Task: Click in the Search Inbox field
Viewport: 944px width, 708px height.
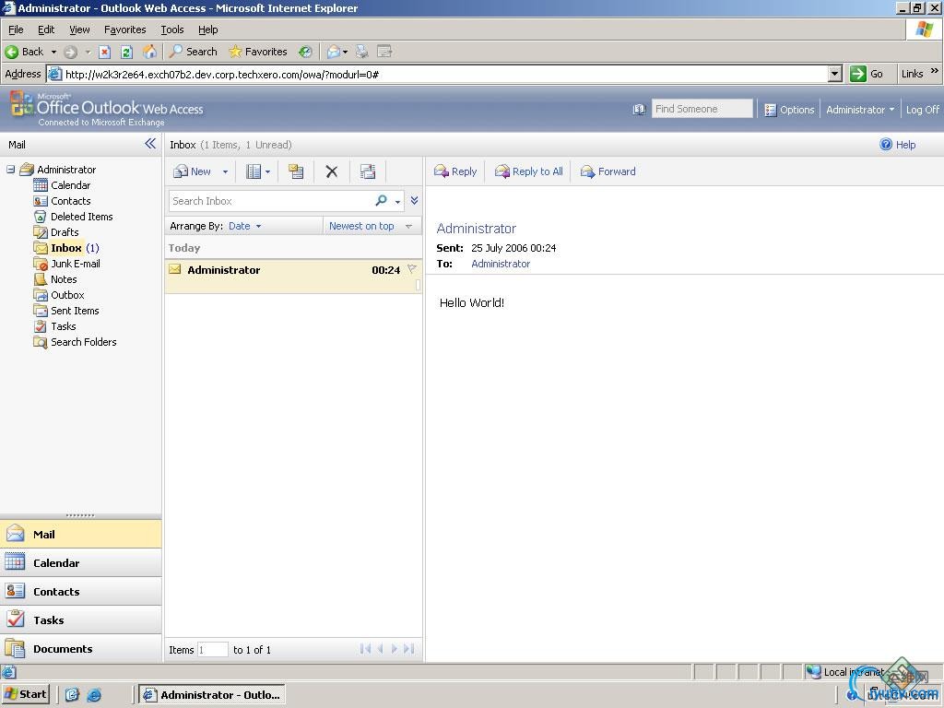Action: pos(271,201)
